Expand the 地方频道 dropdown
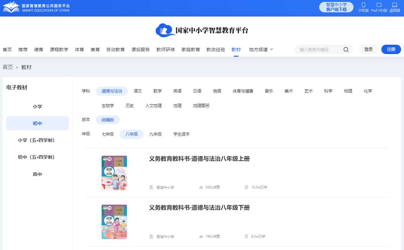Screen dimensions: 404x250 [x=261, y=50]
